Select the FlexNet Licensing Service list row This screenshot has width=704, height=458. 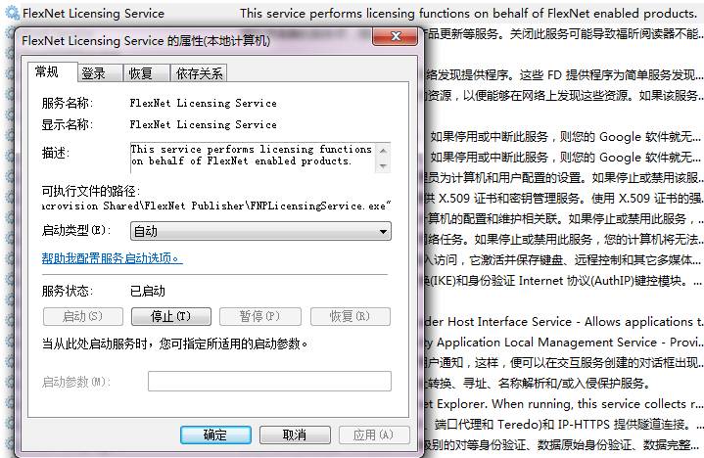coord(352,13)
